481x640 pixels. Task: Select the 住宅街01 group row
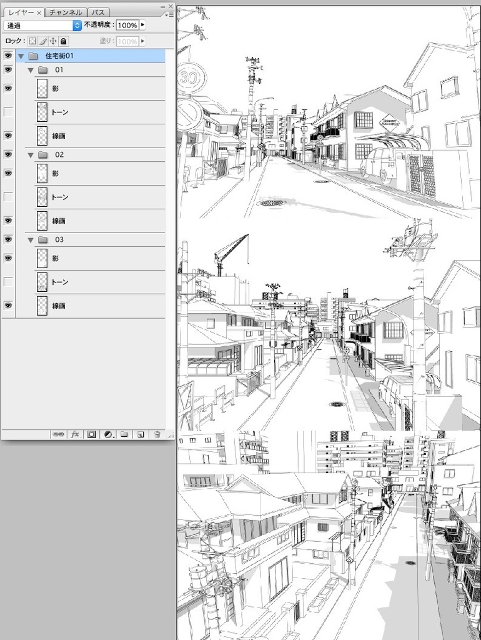(91, 56)
